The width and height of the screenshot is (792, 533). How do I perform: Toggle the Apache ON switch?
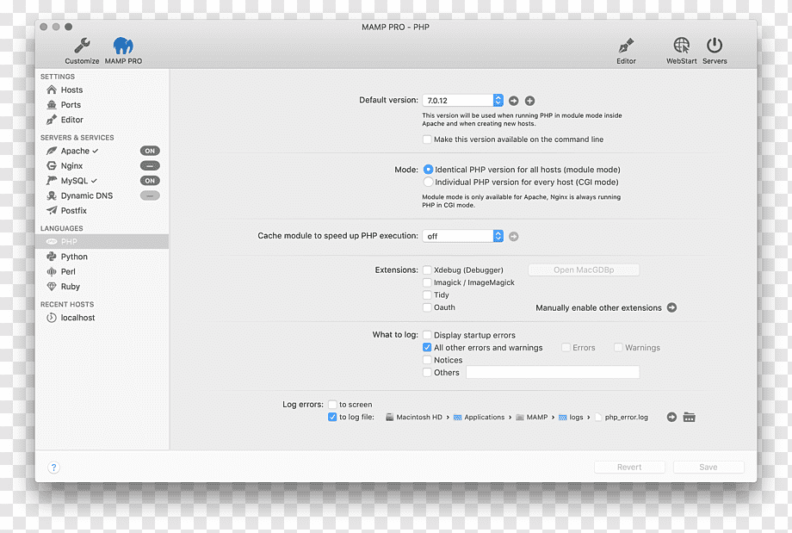point(150,151)
